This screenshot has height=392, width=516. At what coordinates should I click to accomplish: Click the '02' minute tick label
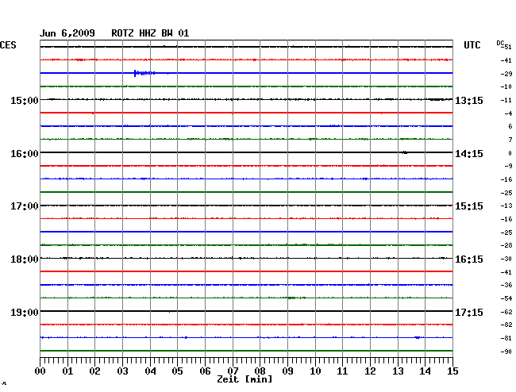tap(94, 371)
